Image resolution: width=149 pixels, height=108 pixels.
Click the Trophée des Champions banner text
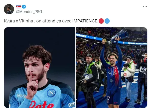[x=137, y=44]
